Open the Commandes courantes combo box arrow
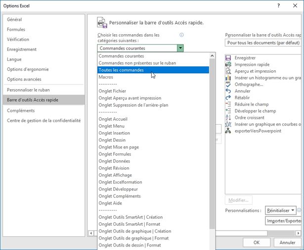This screenshot has width=304, height=250. (x=180, y=48)
